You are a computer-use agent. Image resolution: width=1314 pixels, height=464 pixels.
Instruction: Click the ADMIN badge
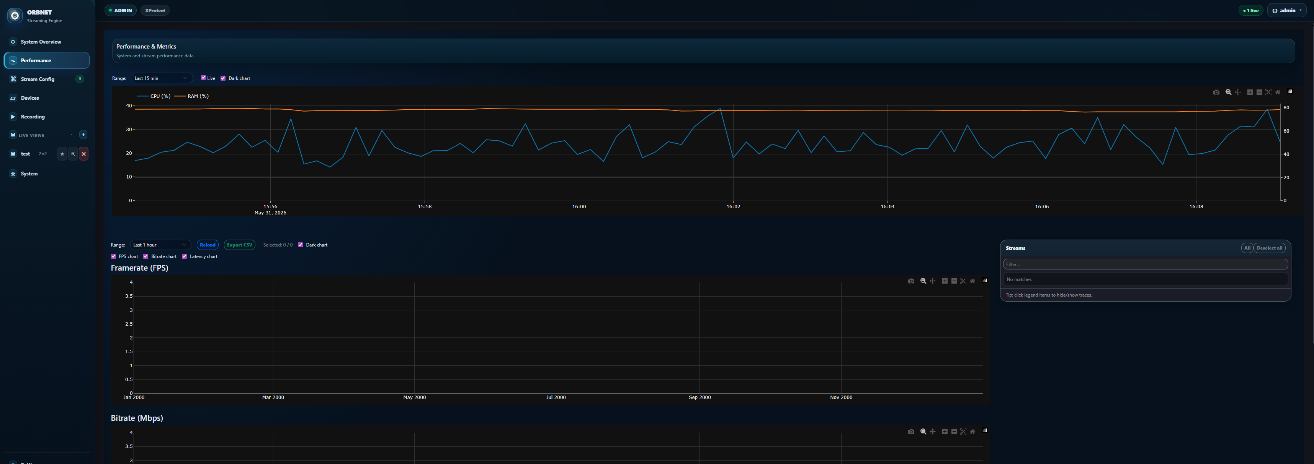click(x=120, y=10)
